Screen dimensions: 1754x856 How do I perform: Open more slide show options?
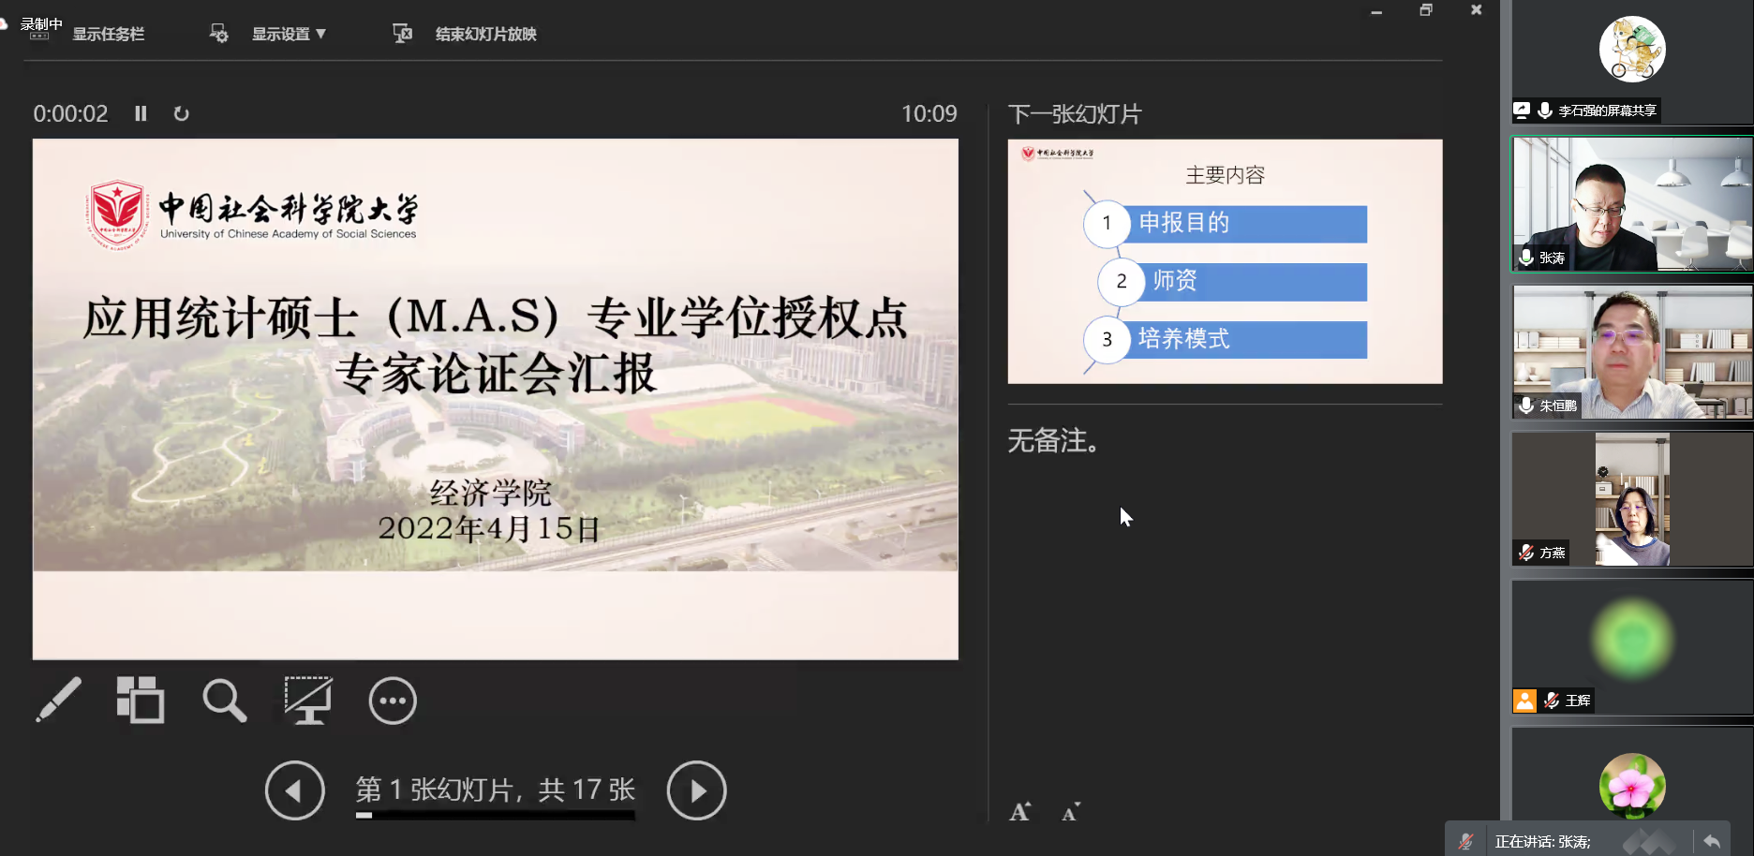[x=393, y=701]
